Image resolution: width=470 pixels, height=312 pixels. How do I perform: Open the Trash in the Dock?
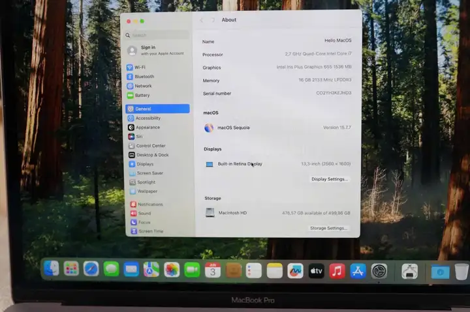click(x=462, y=272)
